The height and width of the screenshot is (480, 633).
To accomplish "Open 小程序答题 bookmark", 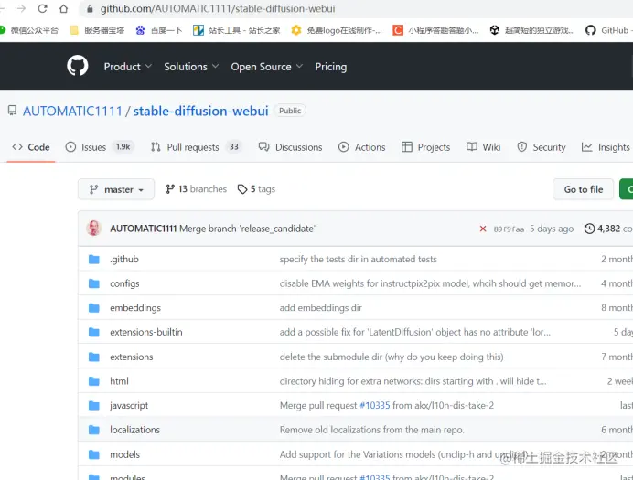I will (x=435, y=30).
